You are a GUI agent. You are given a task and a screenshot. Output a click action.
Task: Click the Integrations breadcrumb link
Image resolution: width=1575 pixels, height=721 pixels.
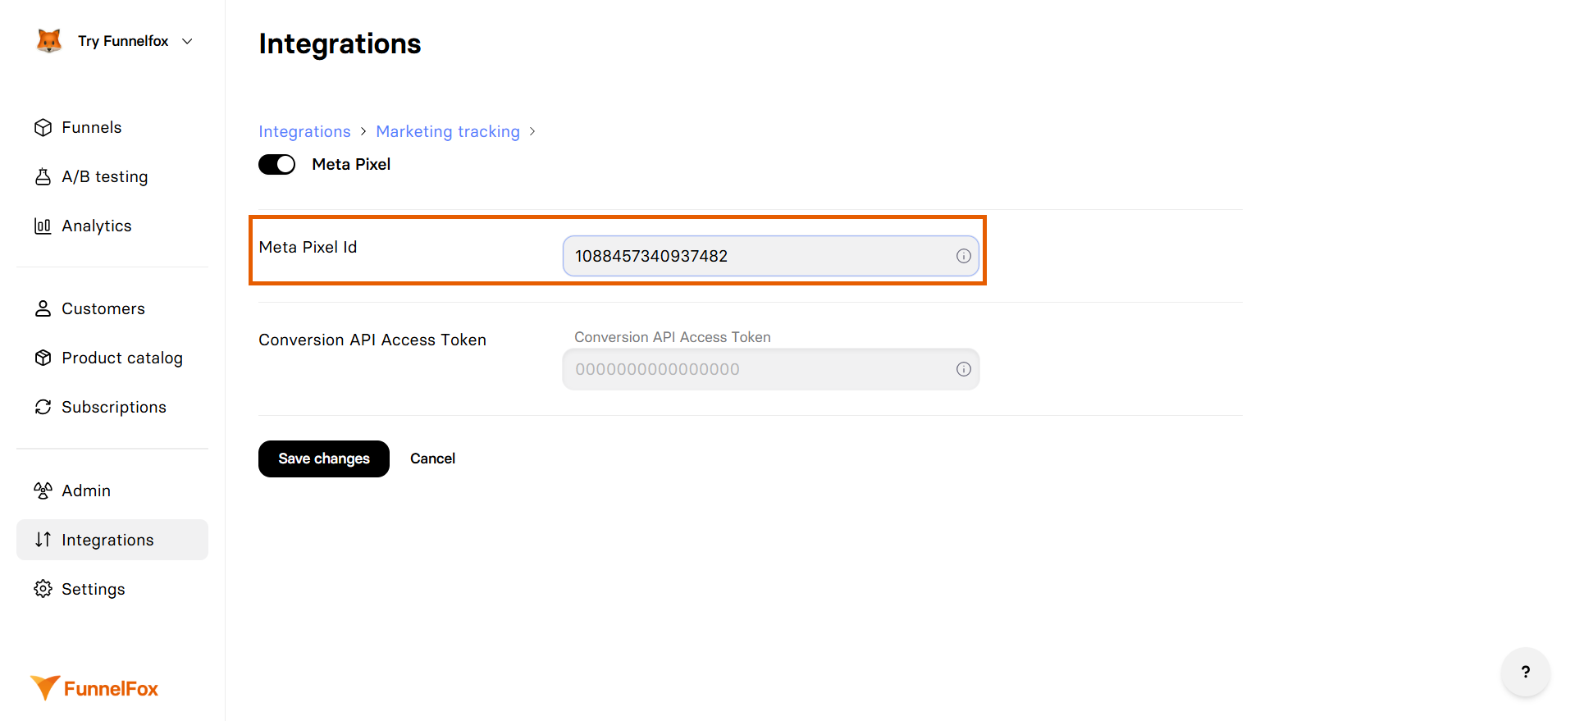point(304,131)
